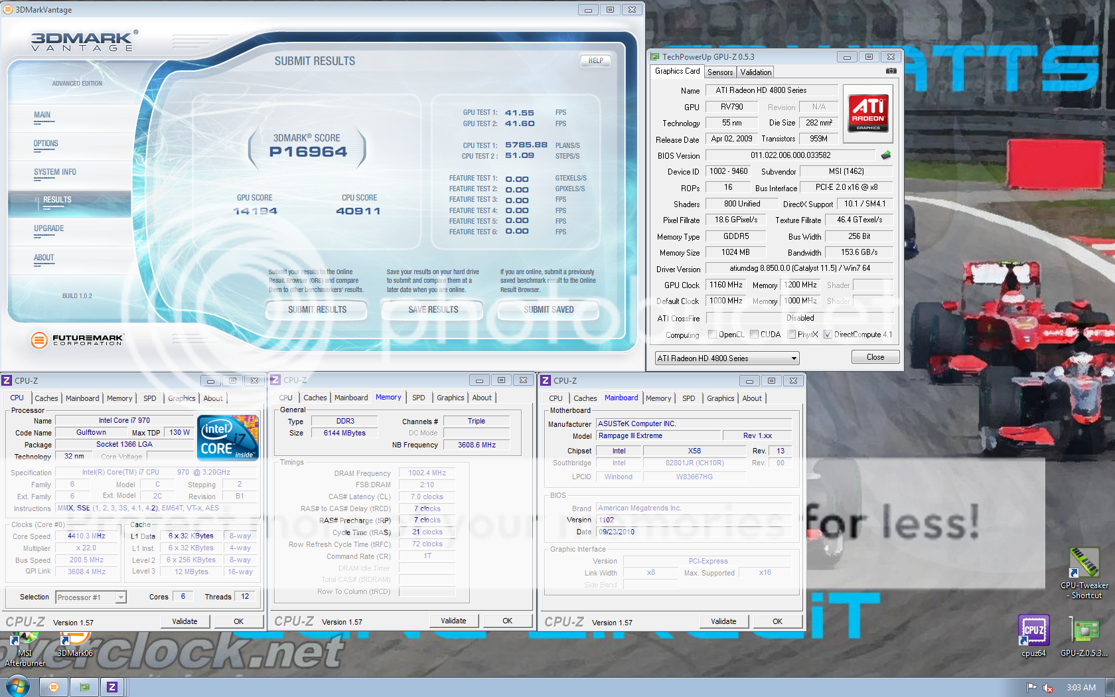Toggle the PhysX checkbox in GPU-Z
The image size is (1115, 697).
click(x=792, y=335)
